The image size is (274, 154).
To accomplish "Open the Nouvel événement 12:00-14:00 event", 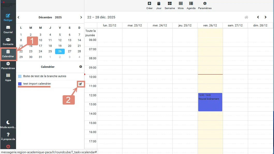I will click(x=210, y=102).
